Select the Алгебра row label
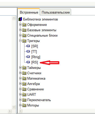This screenshot has width=95, height=118. (33, 84)
